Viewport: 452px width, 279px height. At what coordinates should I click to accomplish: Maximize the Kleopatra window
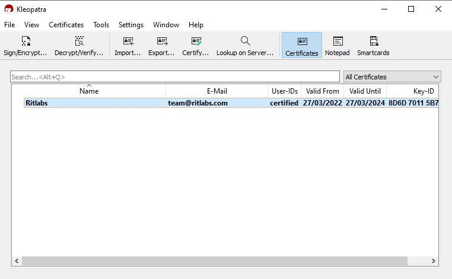[411, 9]
